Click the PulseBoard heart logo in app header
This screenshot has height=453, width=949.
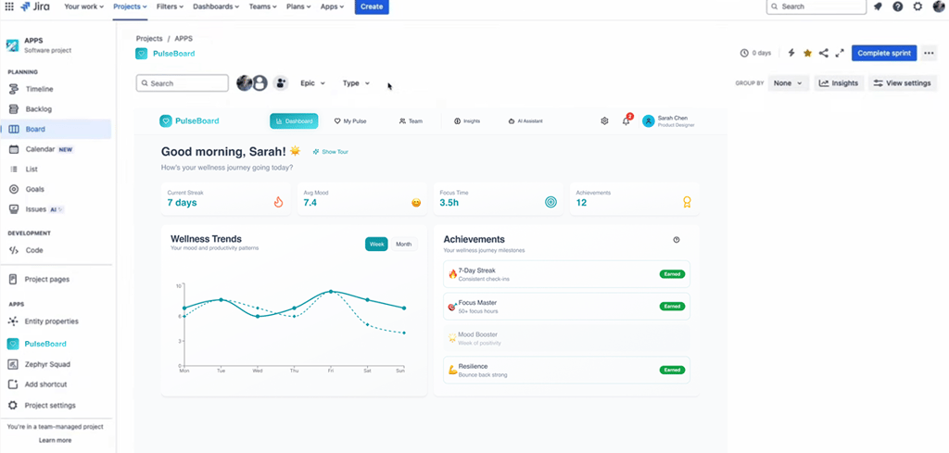165,121
